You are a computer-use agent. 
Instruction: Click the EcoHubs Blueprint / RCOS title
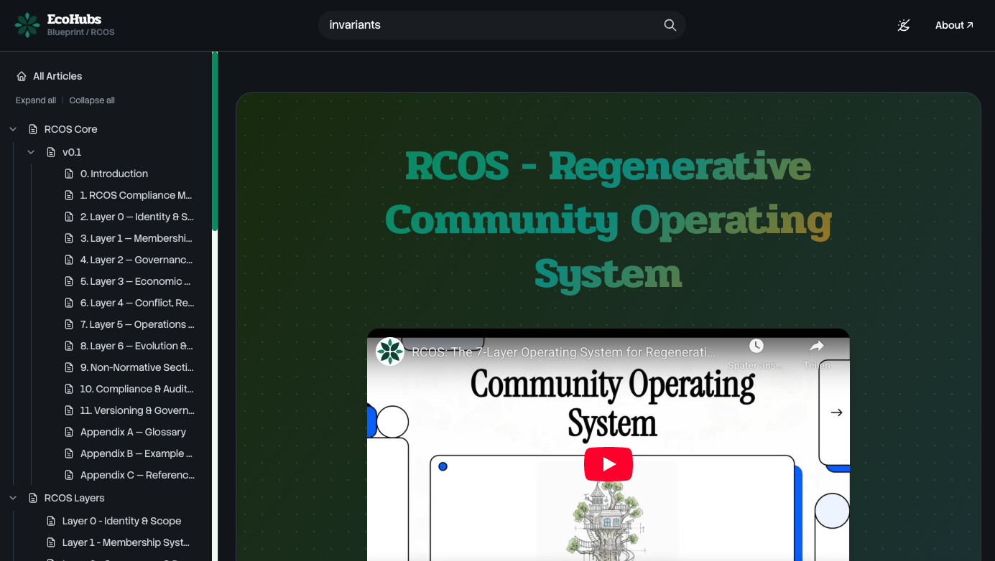80,25
